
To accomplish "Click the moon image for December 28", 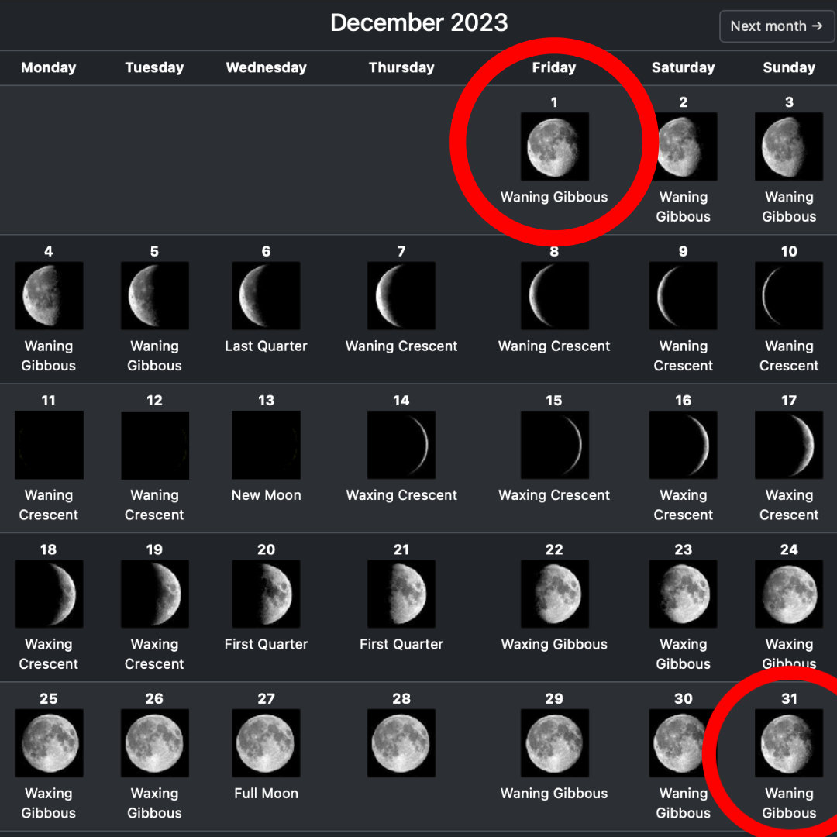I will click(401, 743).
